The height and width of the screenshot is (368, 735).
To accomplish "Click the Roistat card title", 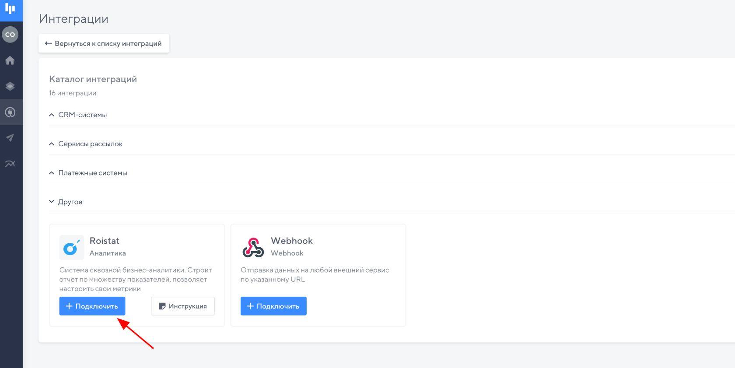I will point(104,241).
